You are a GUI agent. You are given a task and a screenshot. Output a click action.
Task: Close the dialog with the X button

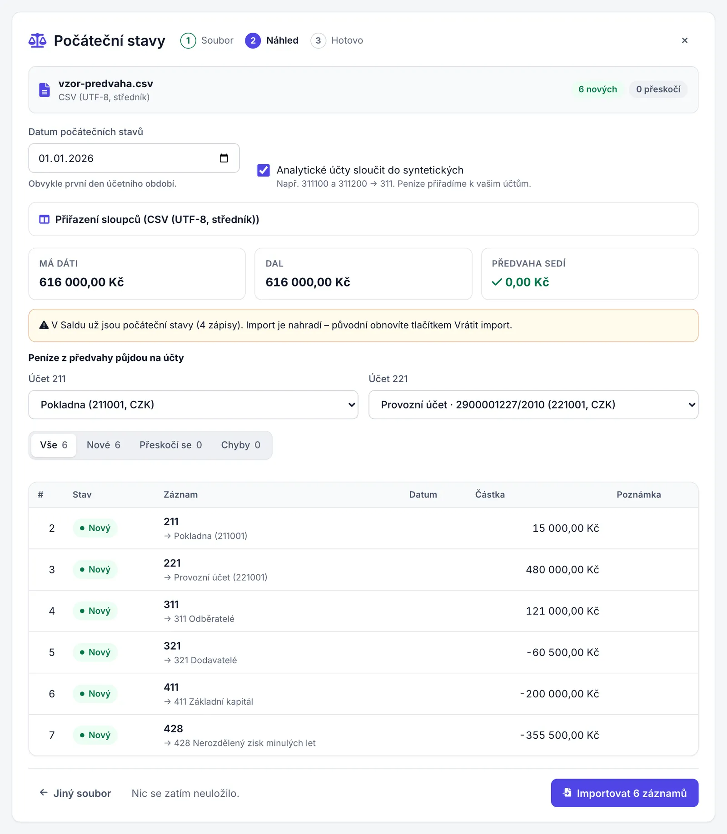(x=685, y=40)
